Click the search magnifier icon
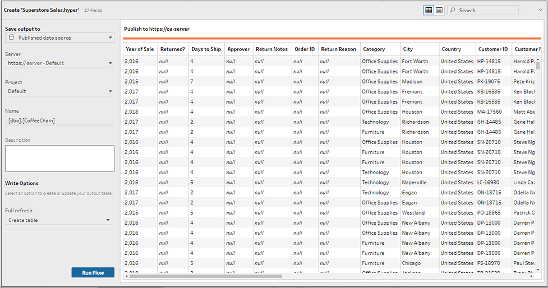The image size is (548, 288). pyautogui.click(x=453, y=10)
